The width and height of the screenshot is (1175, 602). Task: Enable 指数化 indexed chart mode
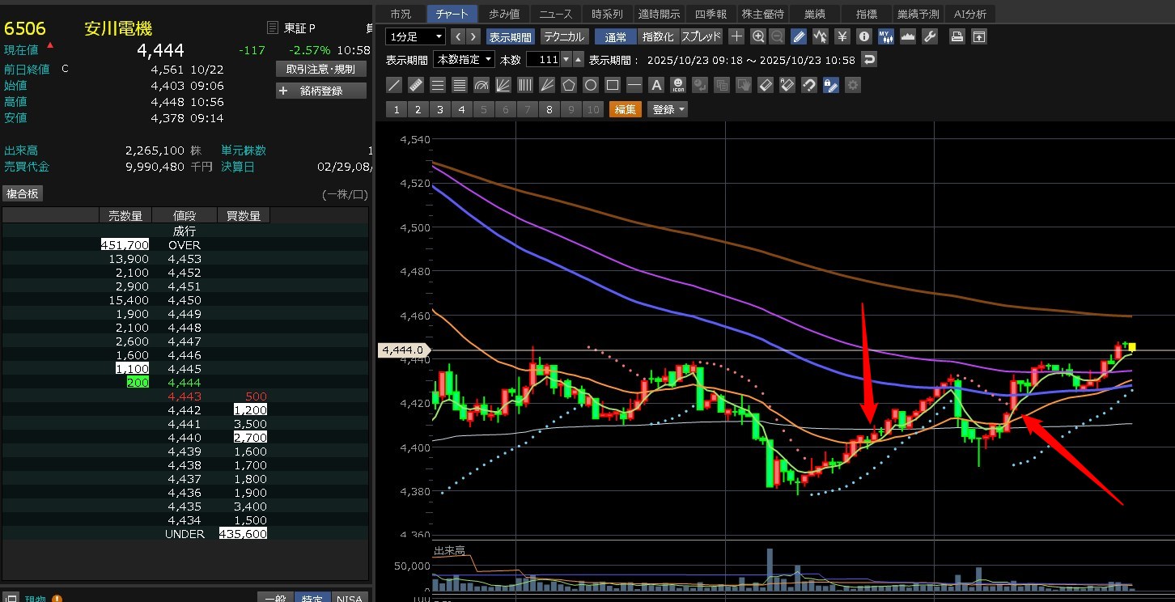[657, 36]
